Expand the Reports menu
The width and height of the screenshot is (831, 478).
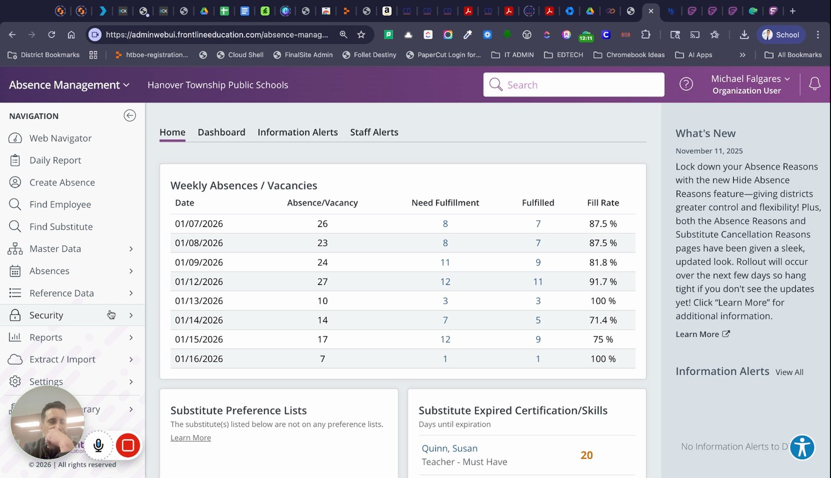(x=72, y=337)
